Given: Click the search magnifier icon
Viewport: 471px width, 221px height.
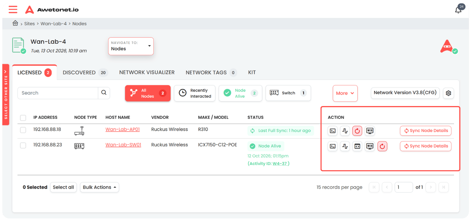Looking at the screenshot, I should 104,93.
